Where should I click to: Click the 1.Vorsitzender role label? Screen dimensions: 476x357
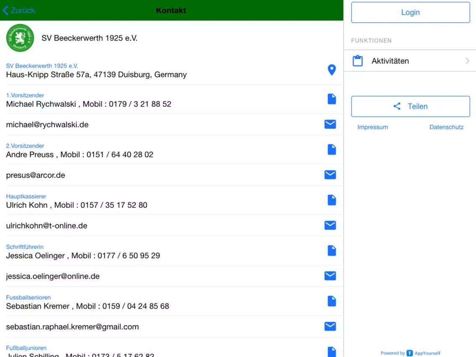25,95
